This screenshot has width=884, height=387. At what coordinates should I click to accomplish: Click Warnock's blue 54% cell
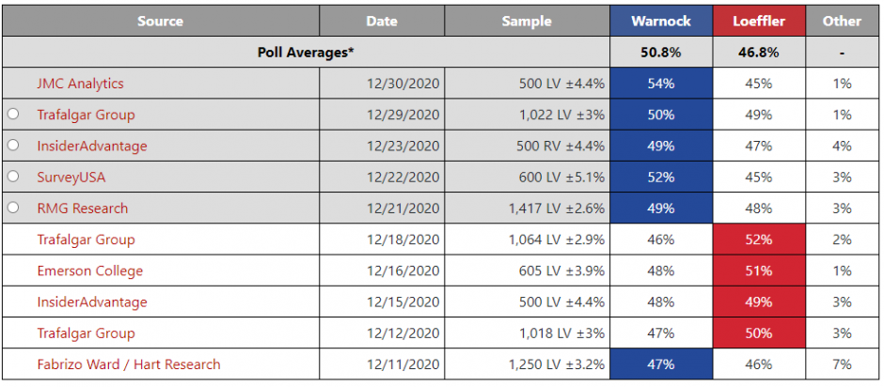pos(661,84)
